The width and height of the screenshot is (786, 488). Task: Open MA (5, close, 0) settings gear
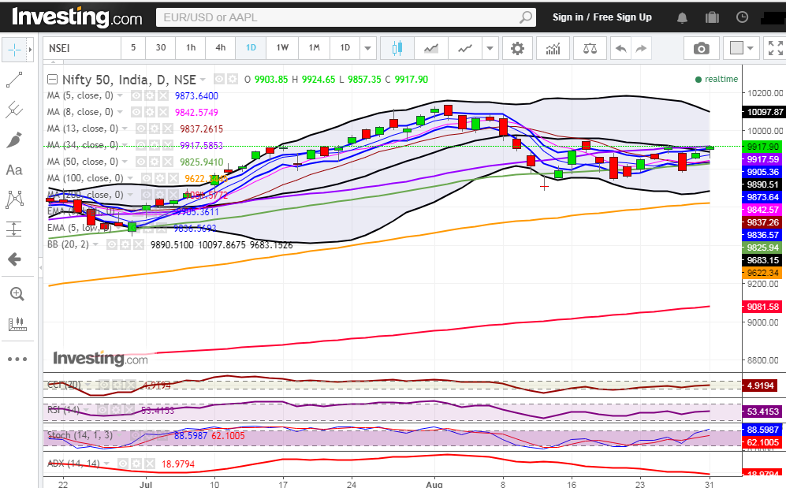tap(149, 95)
